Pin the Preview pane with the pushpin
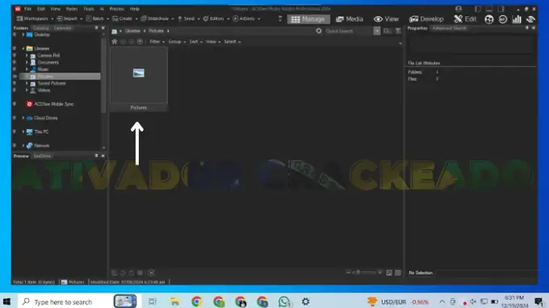 tap(96, 156)
